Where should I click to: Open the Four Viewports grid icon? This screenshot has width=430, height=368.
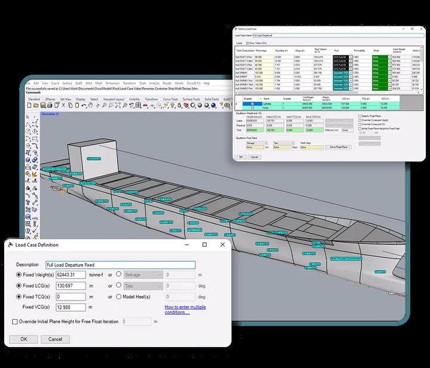pyautogui.click(x=139, y=105)
